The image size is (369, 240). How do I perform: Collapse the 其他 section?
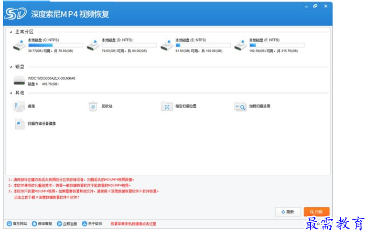tap(11, 93)
